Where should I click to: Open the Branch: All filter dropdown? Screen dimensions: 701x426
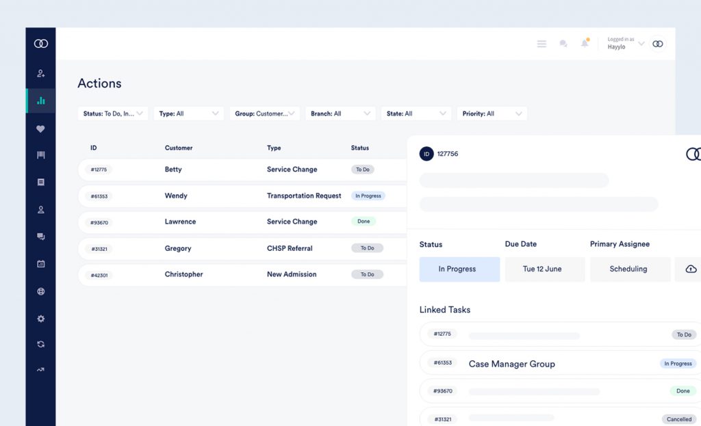pos(340,114)
